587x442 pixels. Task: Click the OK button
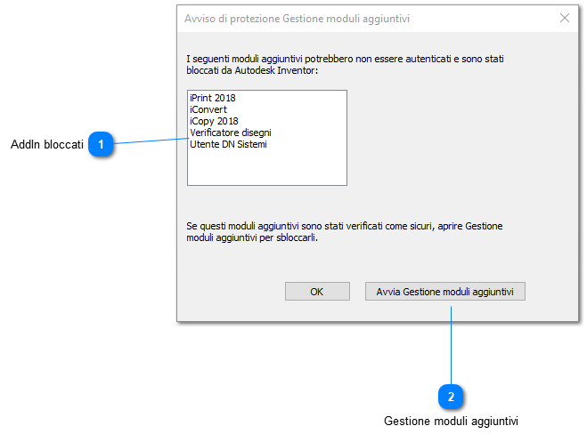317,292
